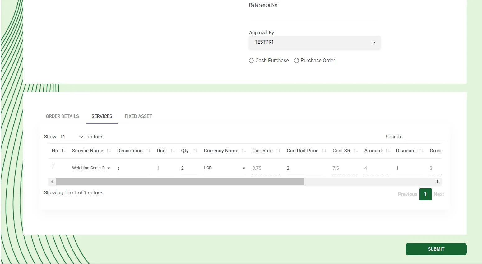Click the table's left scroll arrow

pos(52,182)
